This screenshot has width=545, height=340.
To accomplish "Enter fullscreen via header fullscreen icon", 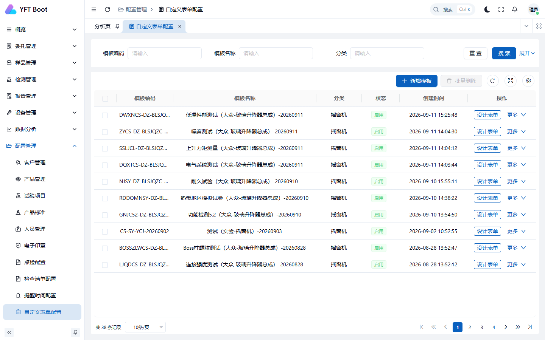I will (x=501, y=9).
